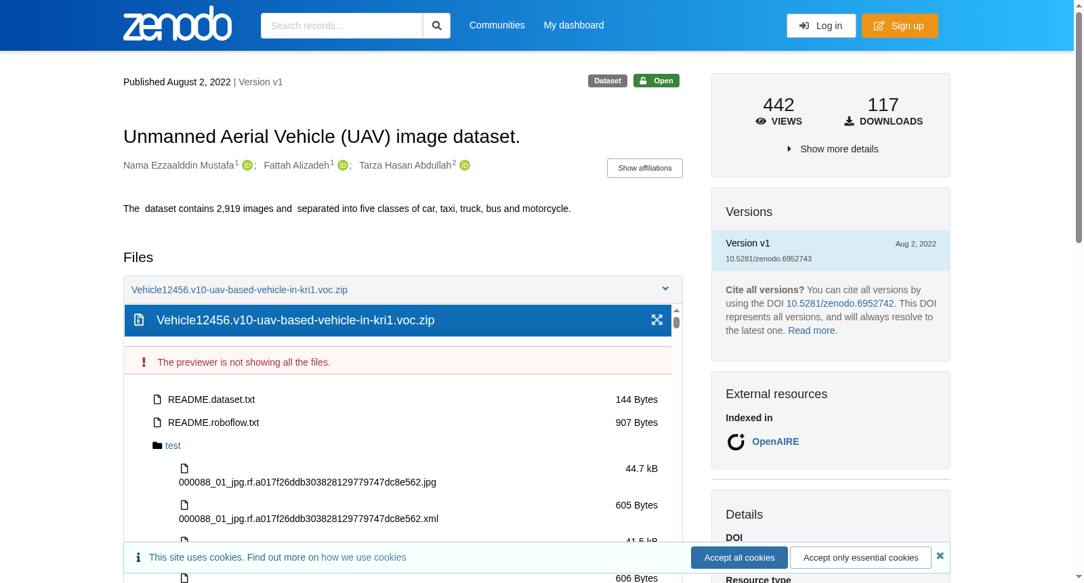The image size is (1084, 583).
Task: Click the search magnifier icon button
Action: 436,26
